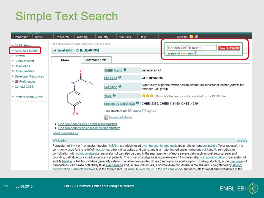This screenshot has width=264, height=198.
Task: Open the Site Index link
Action: tap(182, 37)
